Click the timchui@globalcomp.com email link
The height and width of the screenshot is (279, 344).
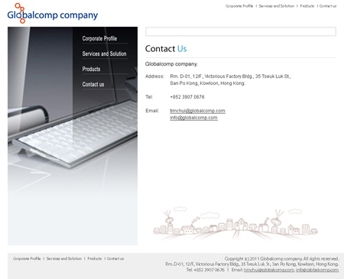tap(197, 111)
